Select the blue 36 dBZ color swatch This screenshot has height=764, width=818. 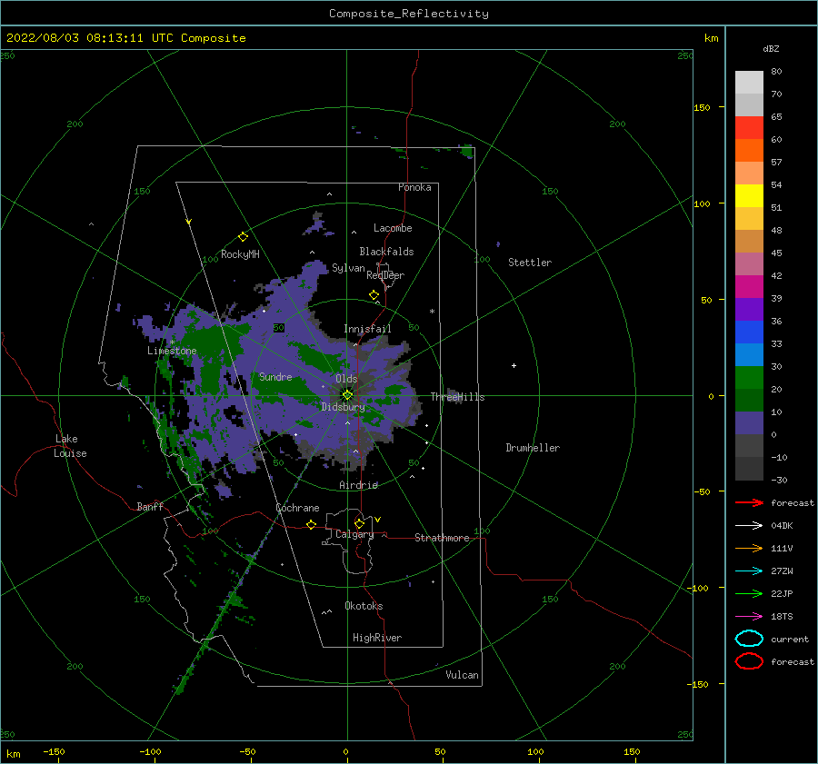click(749, 332)
